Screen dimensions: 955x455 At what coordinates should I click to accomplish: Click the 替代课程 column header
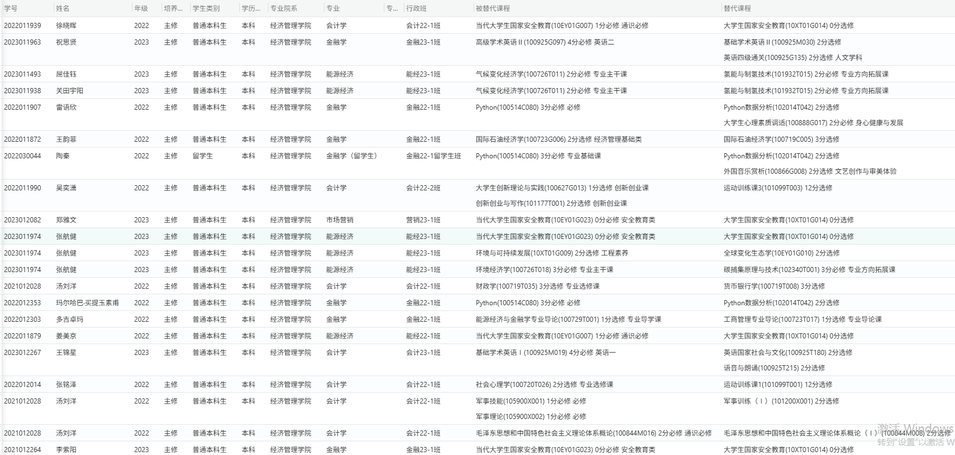[x=737, y=9]
